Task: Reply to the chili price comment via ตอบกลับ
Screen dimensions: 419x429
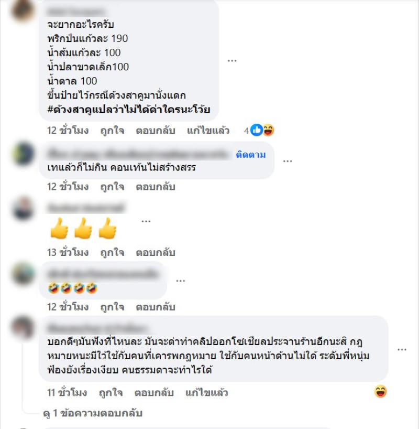Action: point(156,131)
